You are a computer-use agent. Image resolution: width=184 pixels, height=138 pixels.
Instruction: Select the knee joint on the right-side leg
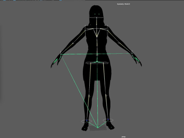[x=106, y=95]
